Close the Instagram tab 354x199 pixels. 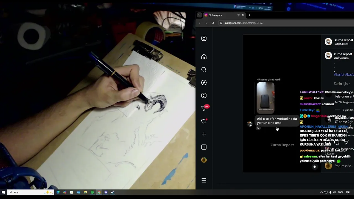click(x=243, y=15)
